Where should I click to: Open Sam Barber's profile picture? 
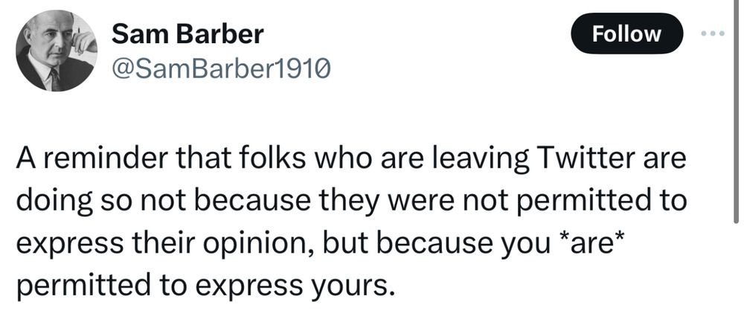pyautogui.click(x=56, y=51)
